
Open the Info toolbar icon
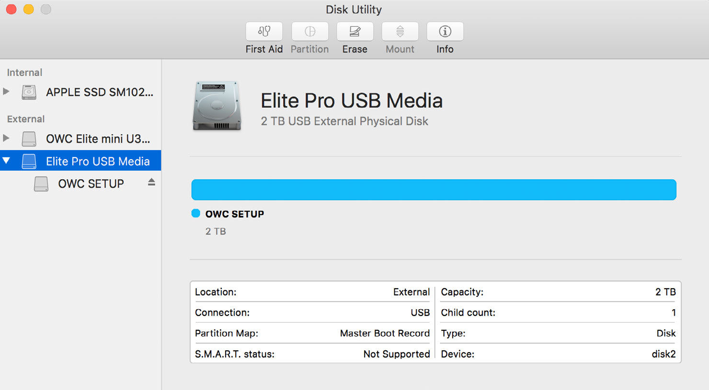pyautogui.click(x=445, y=32)
